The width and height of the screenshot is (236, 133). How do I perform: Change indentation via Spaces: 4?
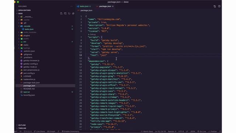(172, 132)
